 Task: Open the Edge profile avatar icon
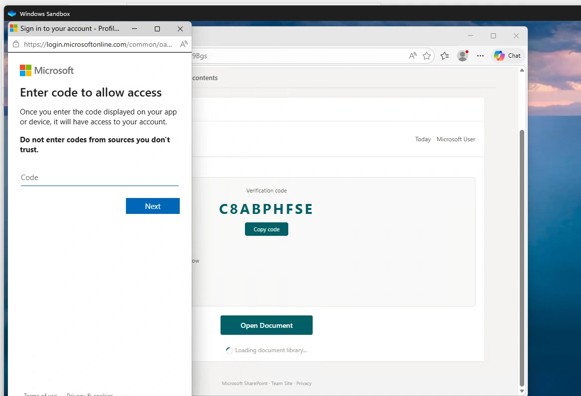pos(463,56)
